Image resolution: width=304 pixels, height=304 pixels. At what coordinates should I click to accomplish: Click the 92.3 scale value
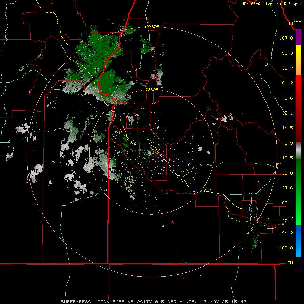(287, 53)
